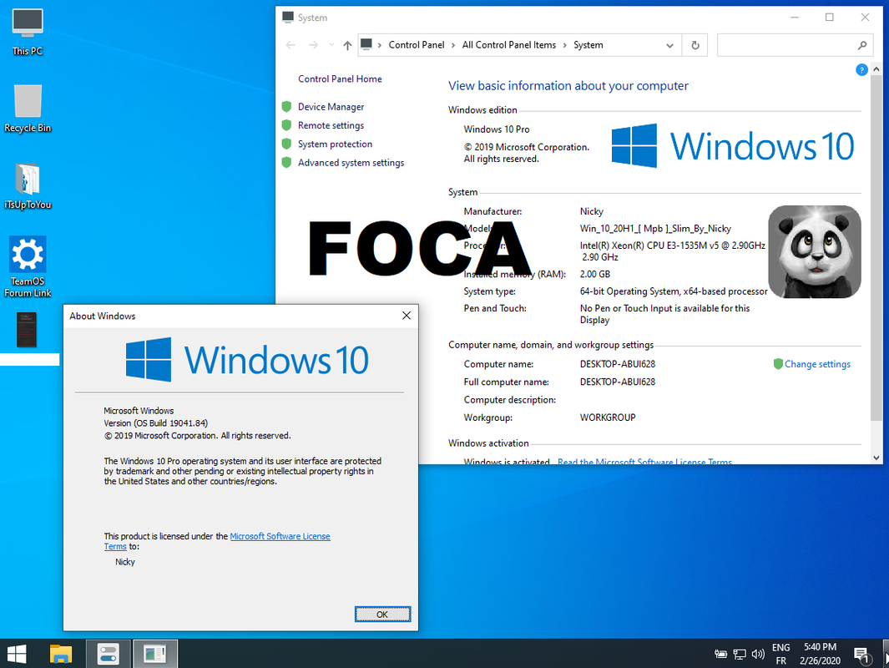Open Remote settings link

(331, 125)
